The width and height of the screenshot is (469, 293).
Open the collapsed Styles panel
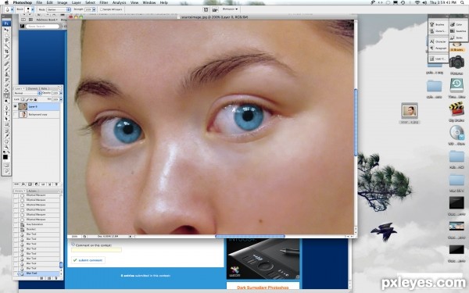tap(458, 38)
